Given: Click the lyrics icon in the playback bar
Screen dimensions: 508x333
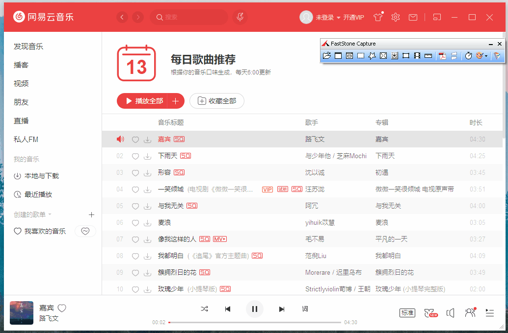Looking at the screenshot, I should tap(305, 309).
